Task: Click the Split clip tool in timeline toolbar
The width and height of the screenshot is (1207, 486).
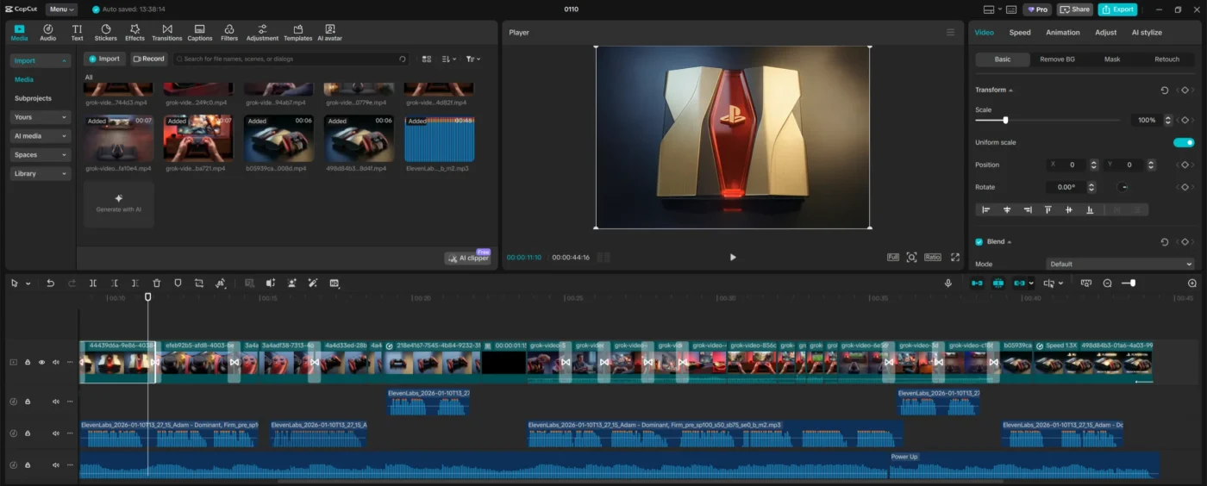Action: click(93, 283)
